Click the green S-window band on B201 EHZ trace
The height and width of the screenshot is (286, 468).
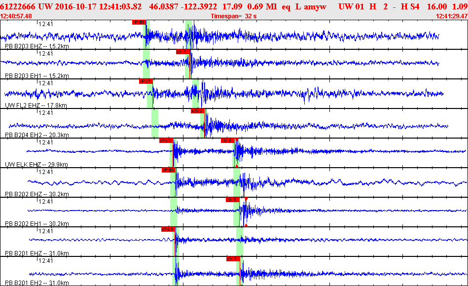240,241
